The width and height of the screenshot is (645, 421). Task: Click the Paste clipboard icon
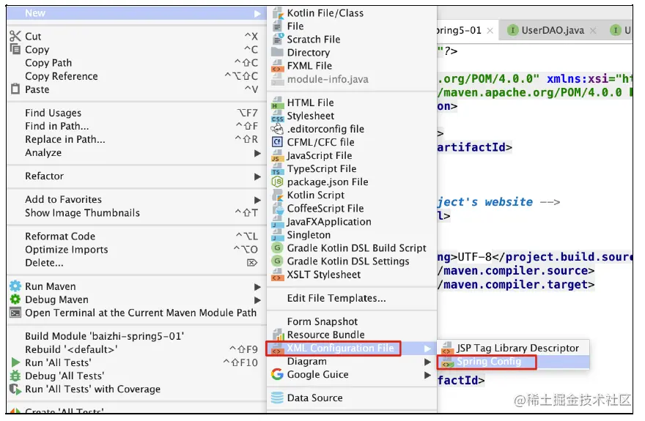[15, 89]
